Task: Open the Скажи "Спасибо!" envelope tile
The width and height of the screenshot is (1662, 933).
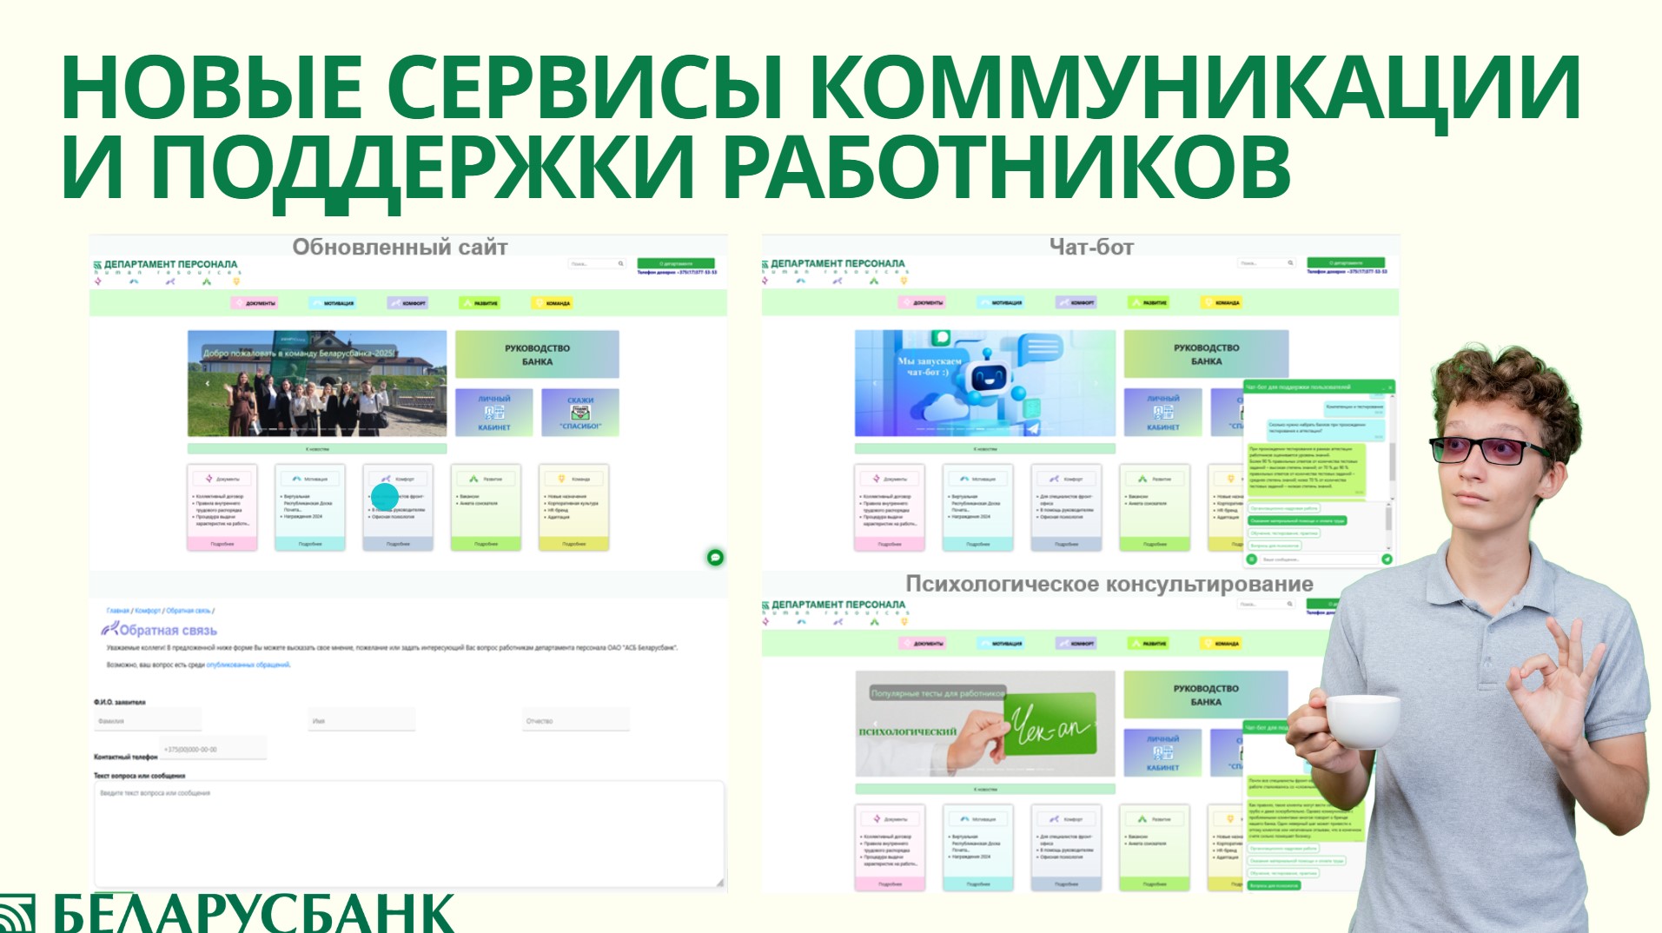Action: click(579, 412)
